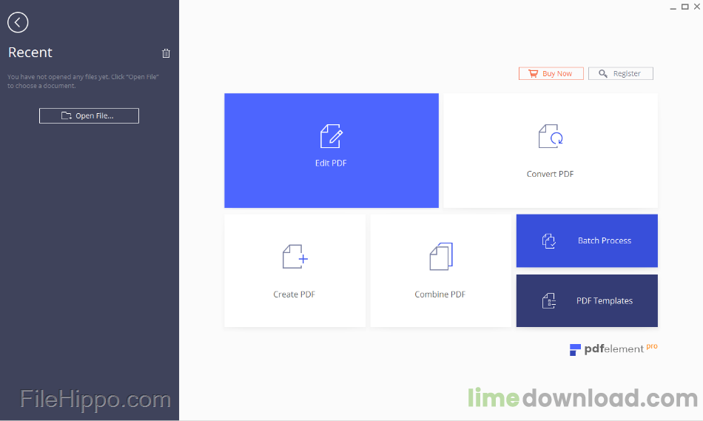Select the Batch Process tile
Image resolution: width=703 pixels, height=421 pixels.
pyautogui.click(x=587, y=240)
